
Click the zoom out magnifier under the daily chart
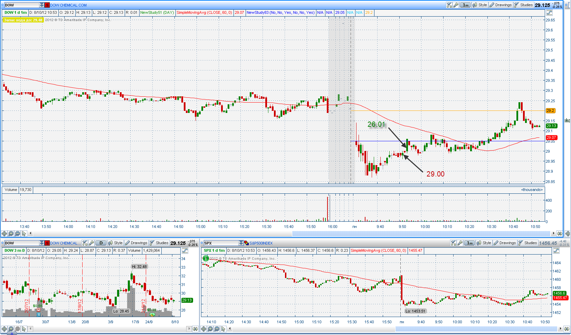(x=17, y=329)
